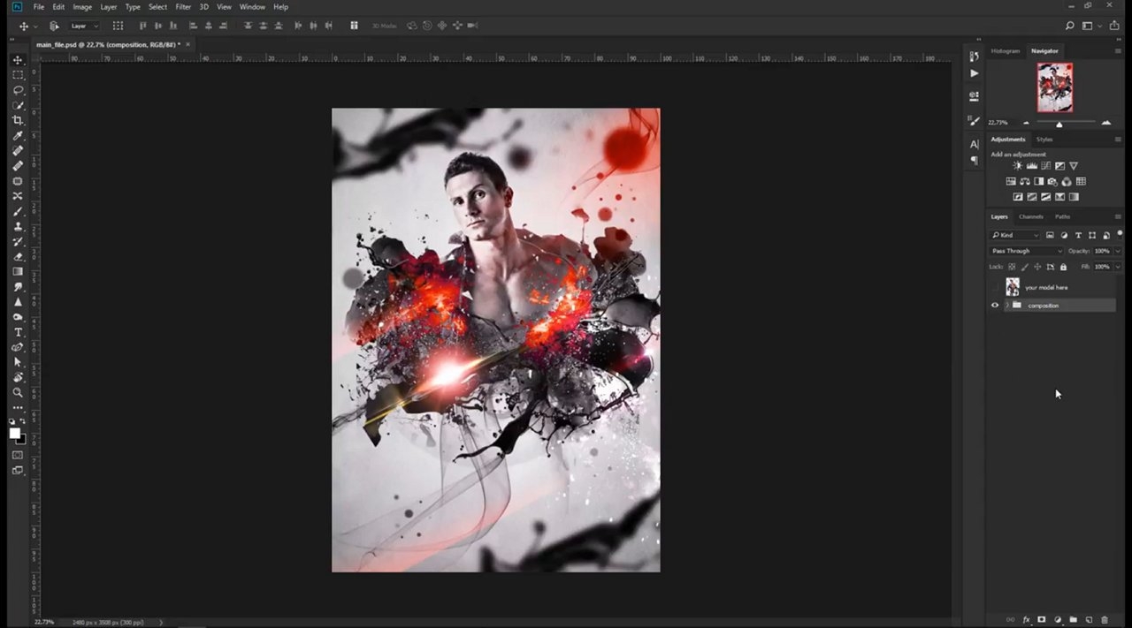Open Character panel icon
1132x628 pixels.
pyautogui.click(x=974, y=144)
